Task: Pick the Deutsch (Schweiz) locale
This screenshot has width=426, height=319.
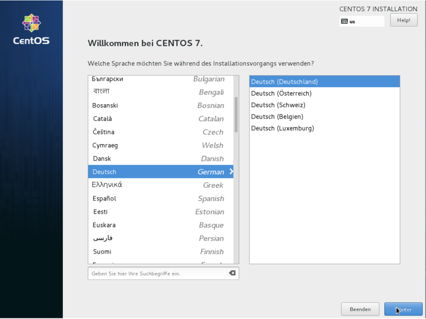Action: coord(325,105)
